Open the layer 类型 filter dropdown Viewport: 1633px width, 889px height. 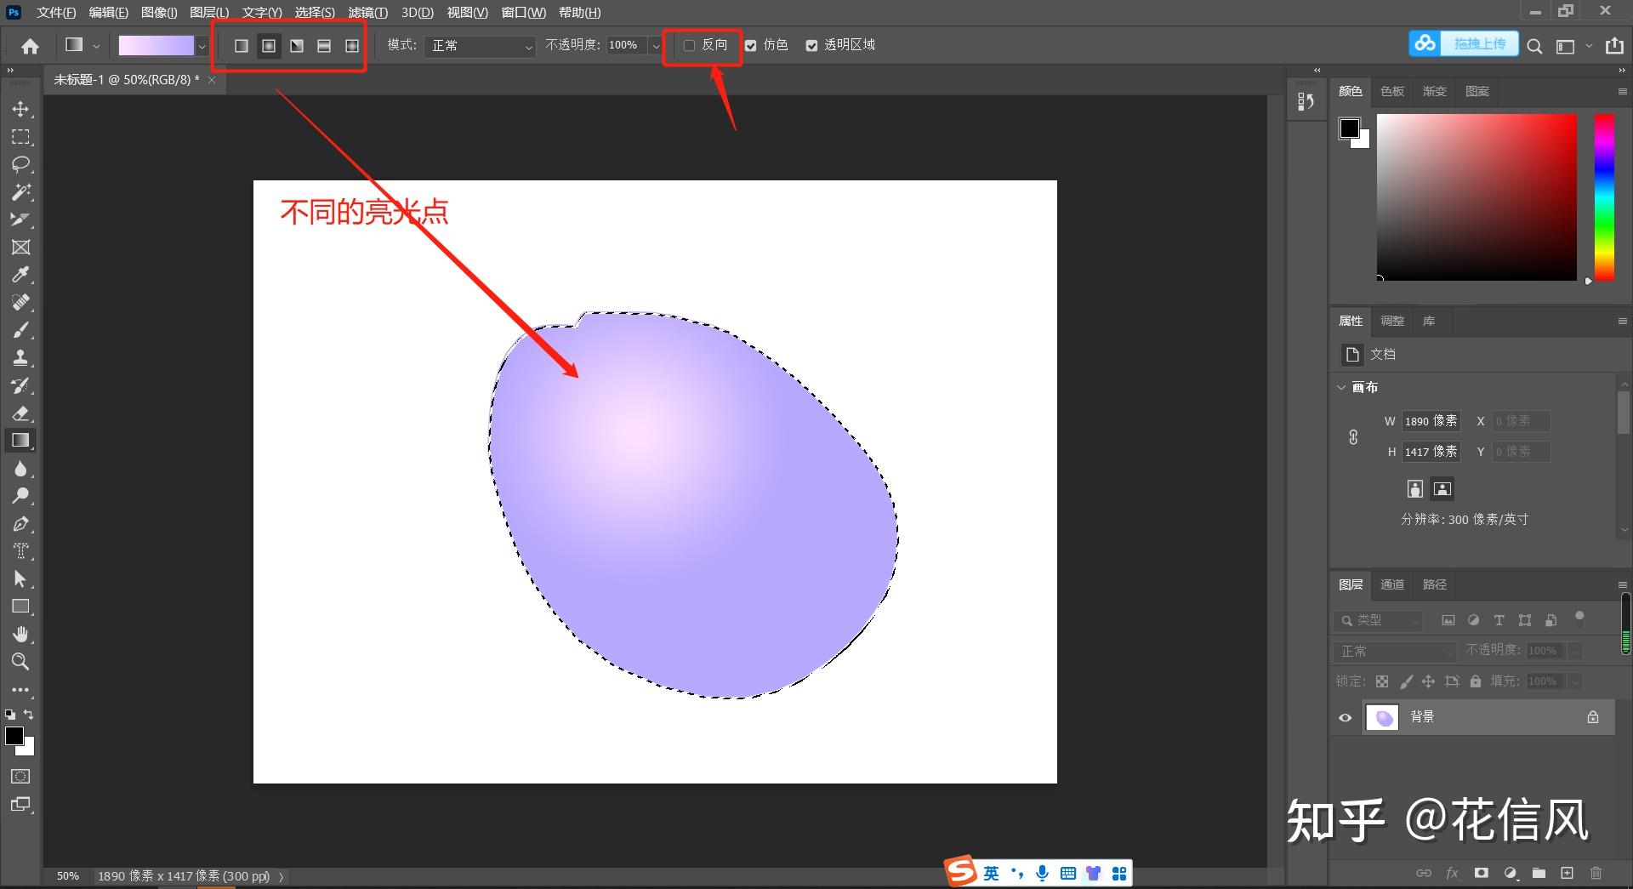click(1380, 620)
